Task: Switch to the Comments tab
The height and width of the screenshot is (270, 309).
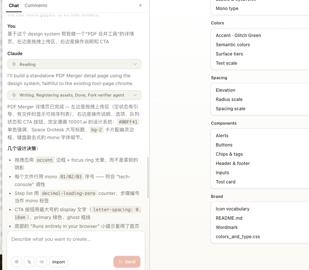Action: click(x=36, y=6)
